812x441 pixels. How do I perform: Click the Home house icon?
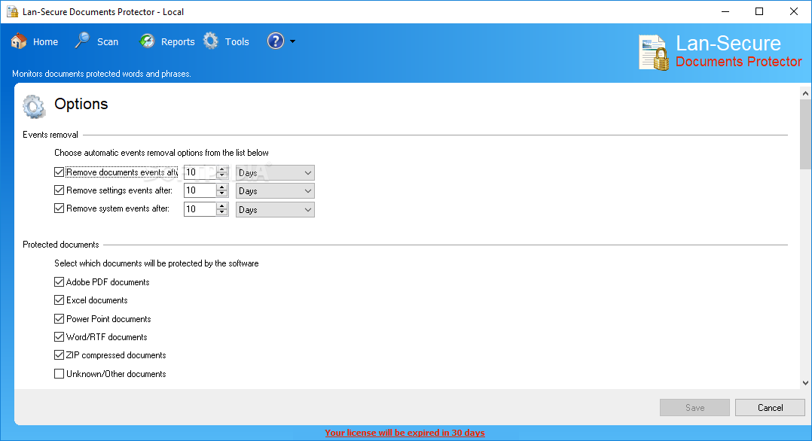19,41
